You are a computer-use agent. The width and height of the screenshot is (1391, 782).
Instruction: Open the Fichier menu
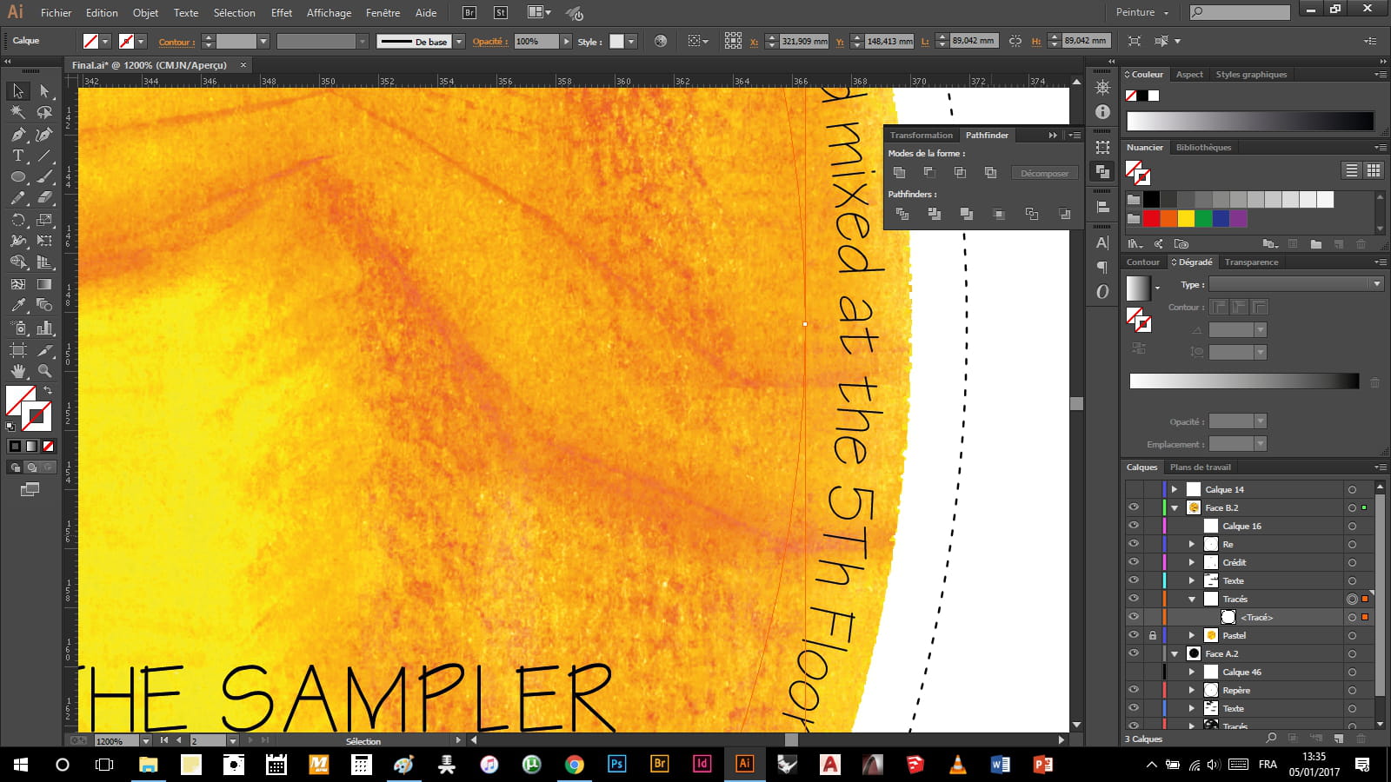[x=57, y=13]
